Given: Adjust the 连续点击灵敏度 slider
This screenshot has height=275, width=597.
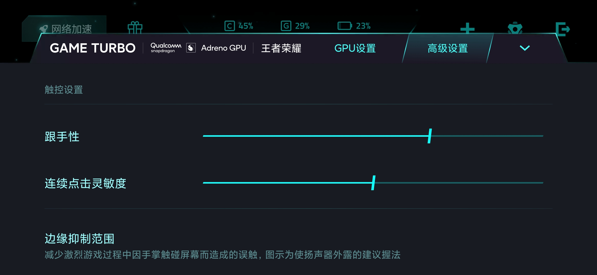Looking at the screenshot, I should (x=373, y=183).
